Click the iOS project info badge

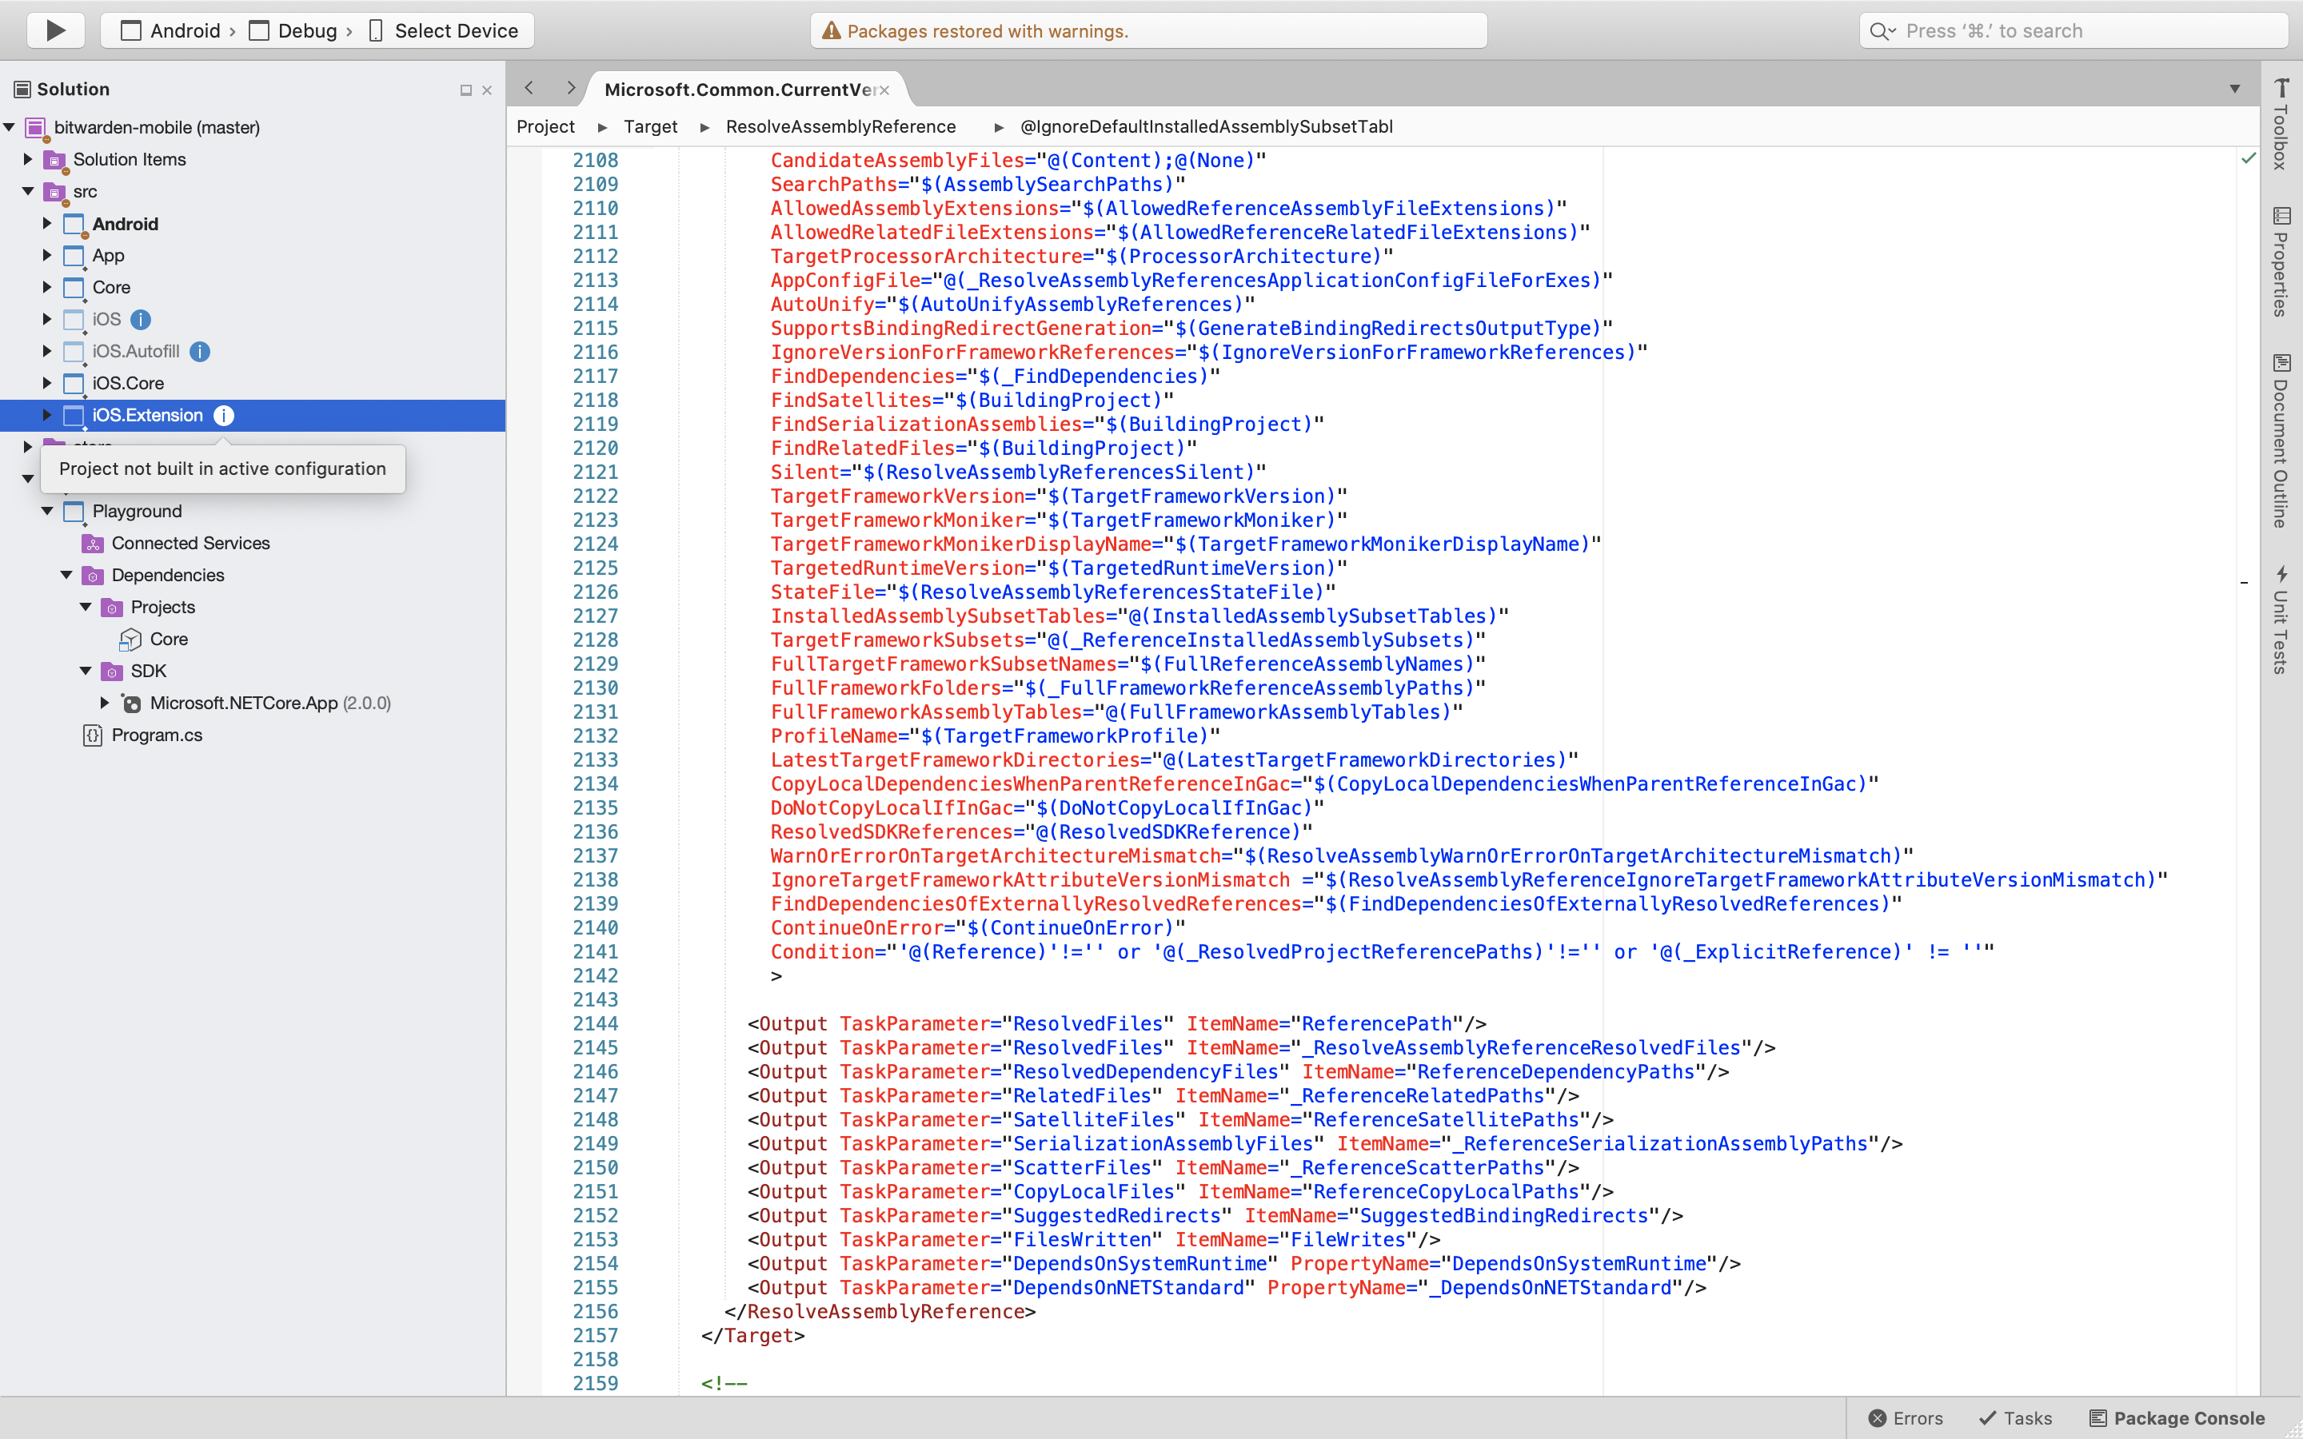point(141,320)
